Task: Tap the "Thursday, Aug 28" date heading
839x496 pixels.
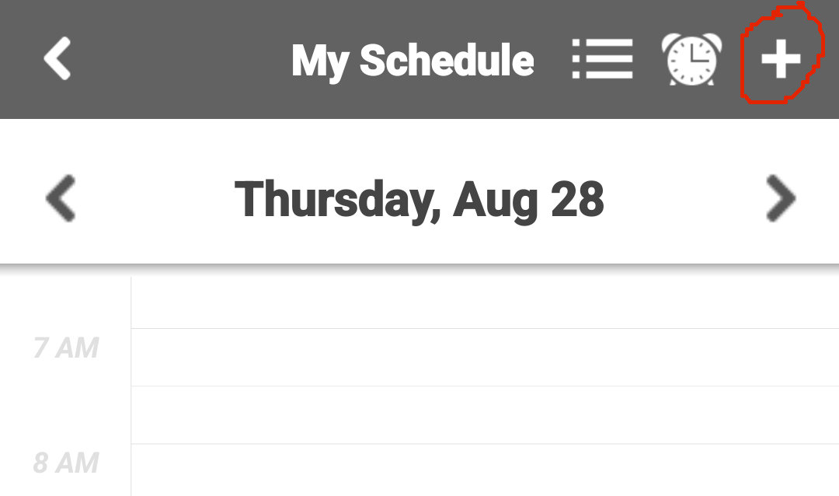Action: click(419, 199)
